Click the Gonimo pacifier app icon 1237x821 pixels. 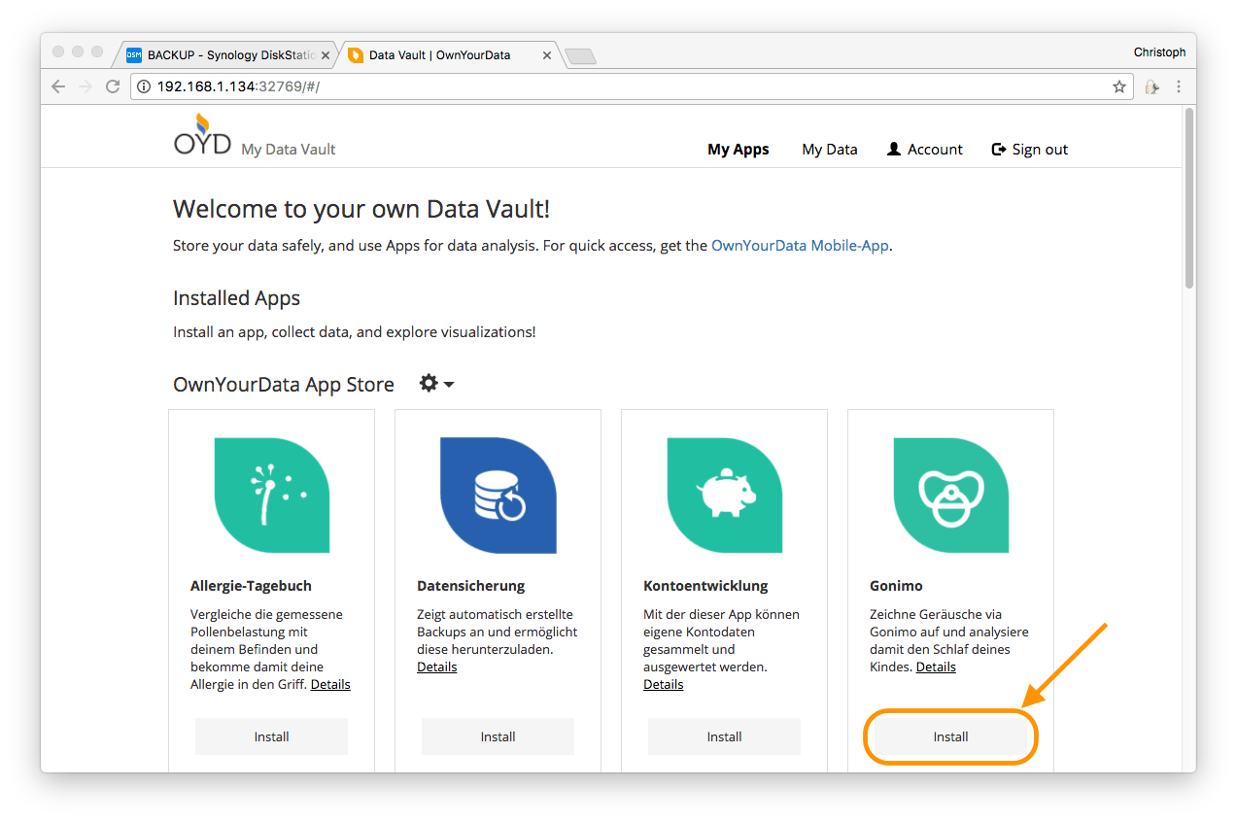951,495
